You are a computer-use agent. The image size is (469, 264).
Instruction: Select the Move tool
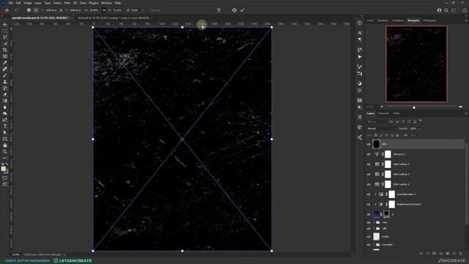tap(5, 24)
